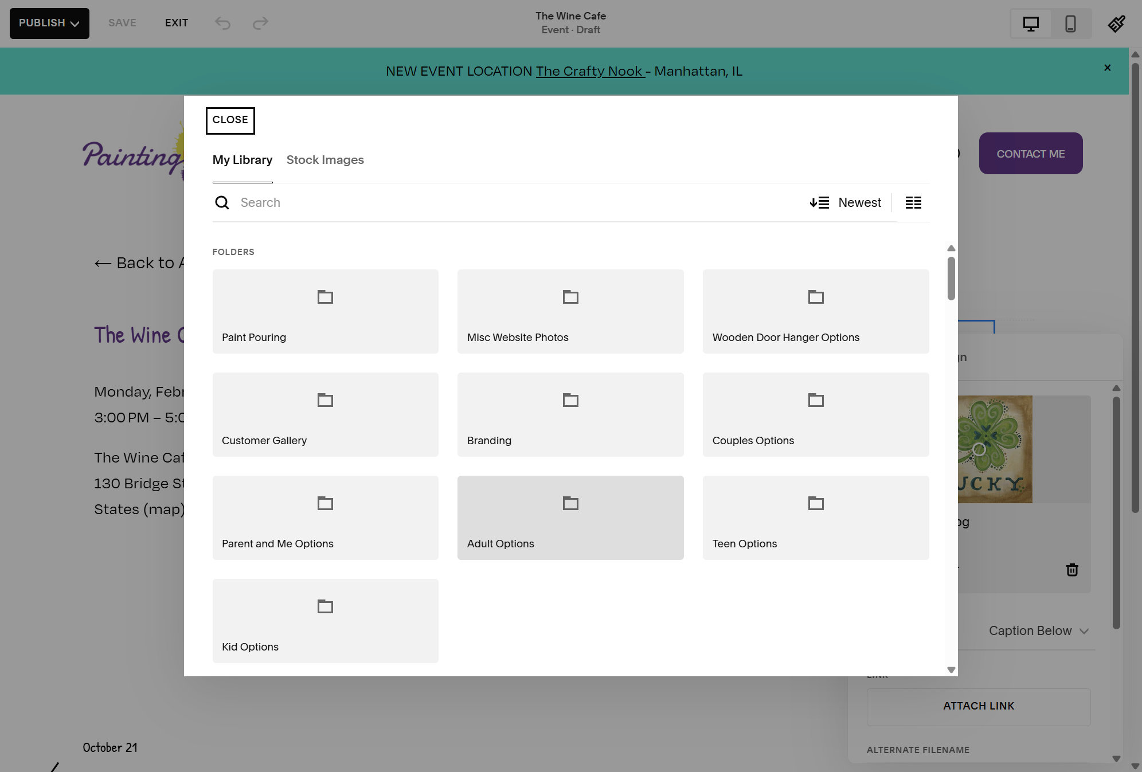Open the Misc Website Photos folder

(x=570, y=311)
